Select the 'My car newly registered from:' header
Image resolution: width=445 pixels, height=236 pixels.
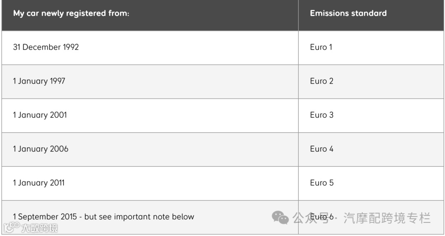tap(71, 13)
